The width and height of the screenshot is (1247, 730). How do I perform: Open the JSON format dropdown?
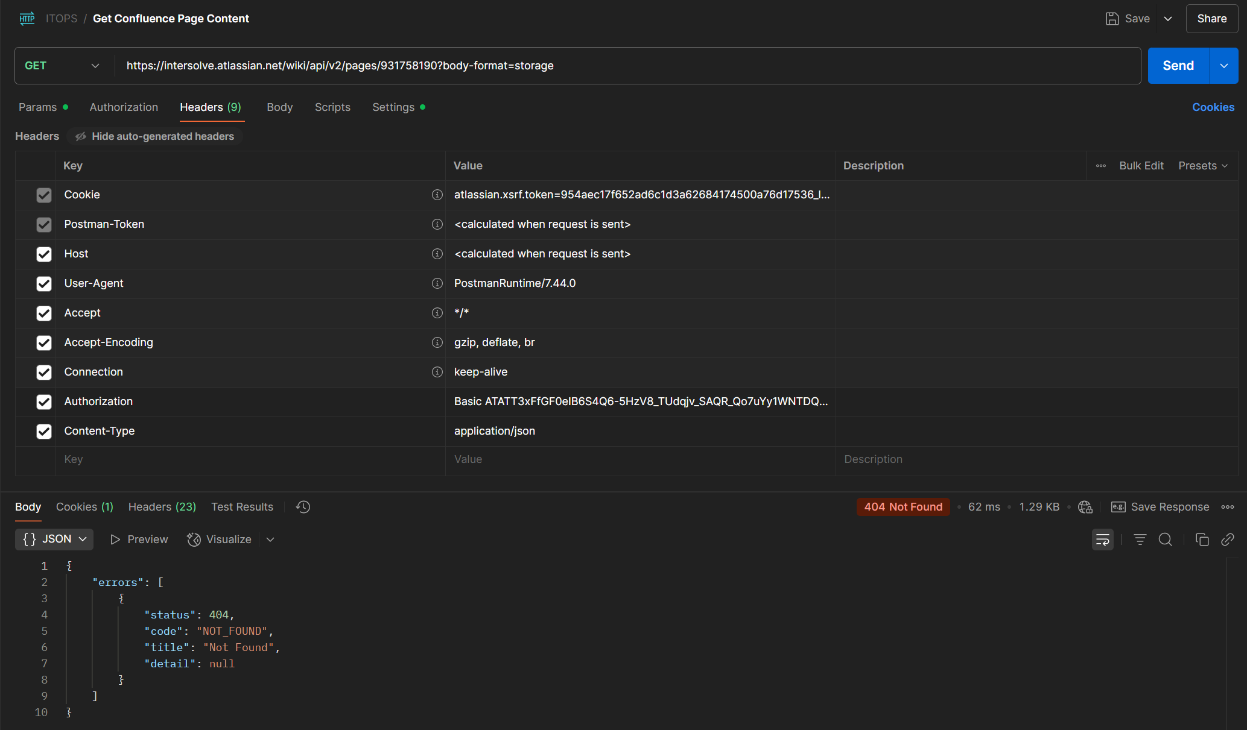(x=54, y=540)
